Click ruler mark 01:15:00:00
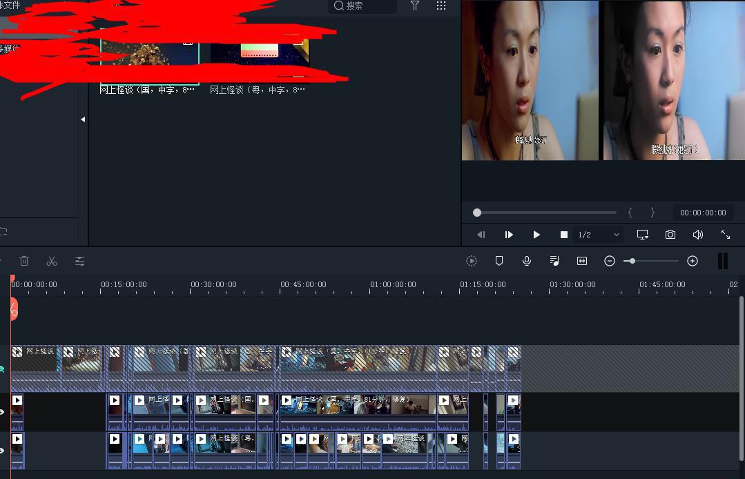The image size is (745, 479). pyautogui.click(x=483, y=284)
